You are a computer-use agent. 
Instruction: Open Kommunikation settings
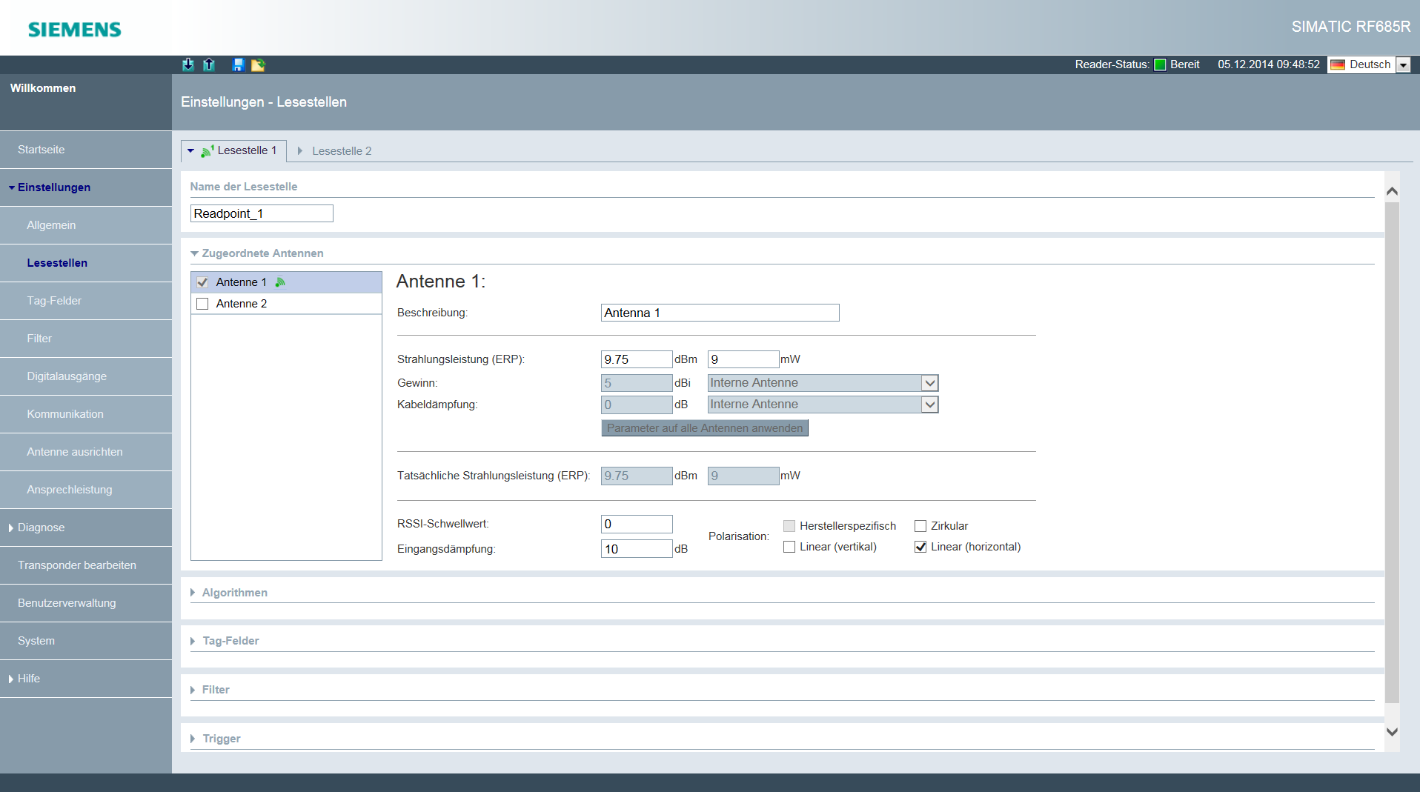point(86,414)
